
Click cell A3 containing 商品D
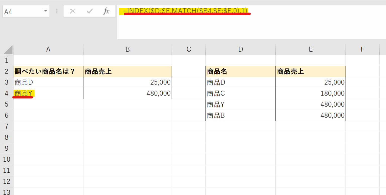[48, 82]
